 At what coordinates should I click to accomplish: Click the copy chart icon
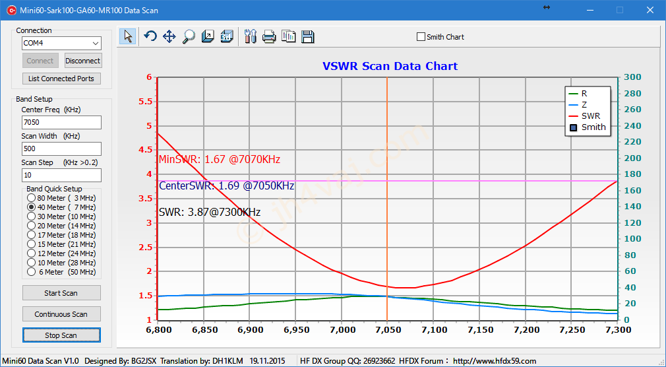[x=288, y=36]
